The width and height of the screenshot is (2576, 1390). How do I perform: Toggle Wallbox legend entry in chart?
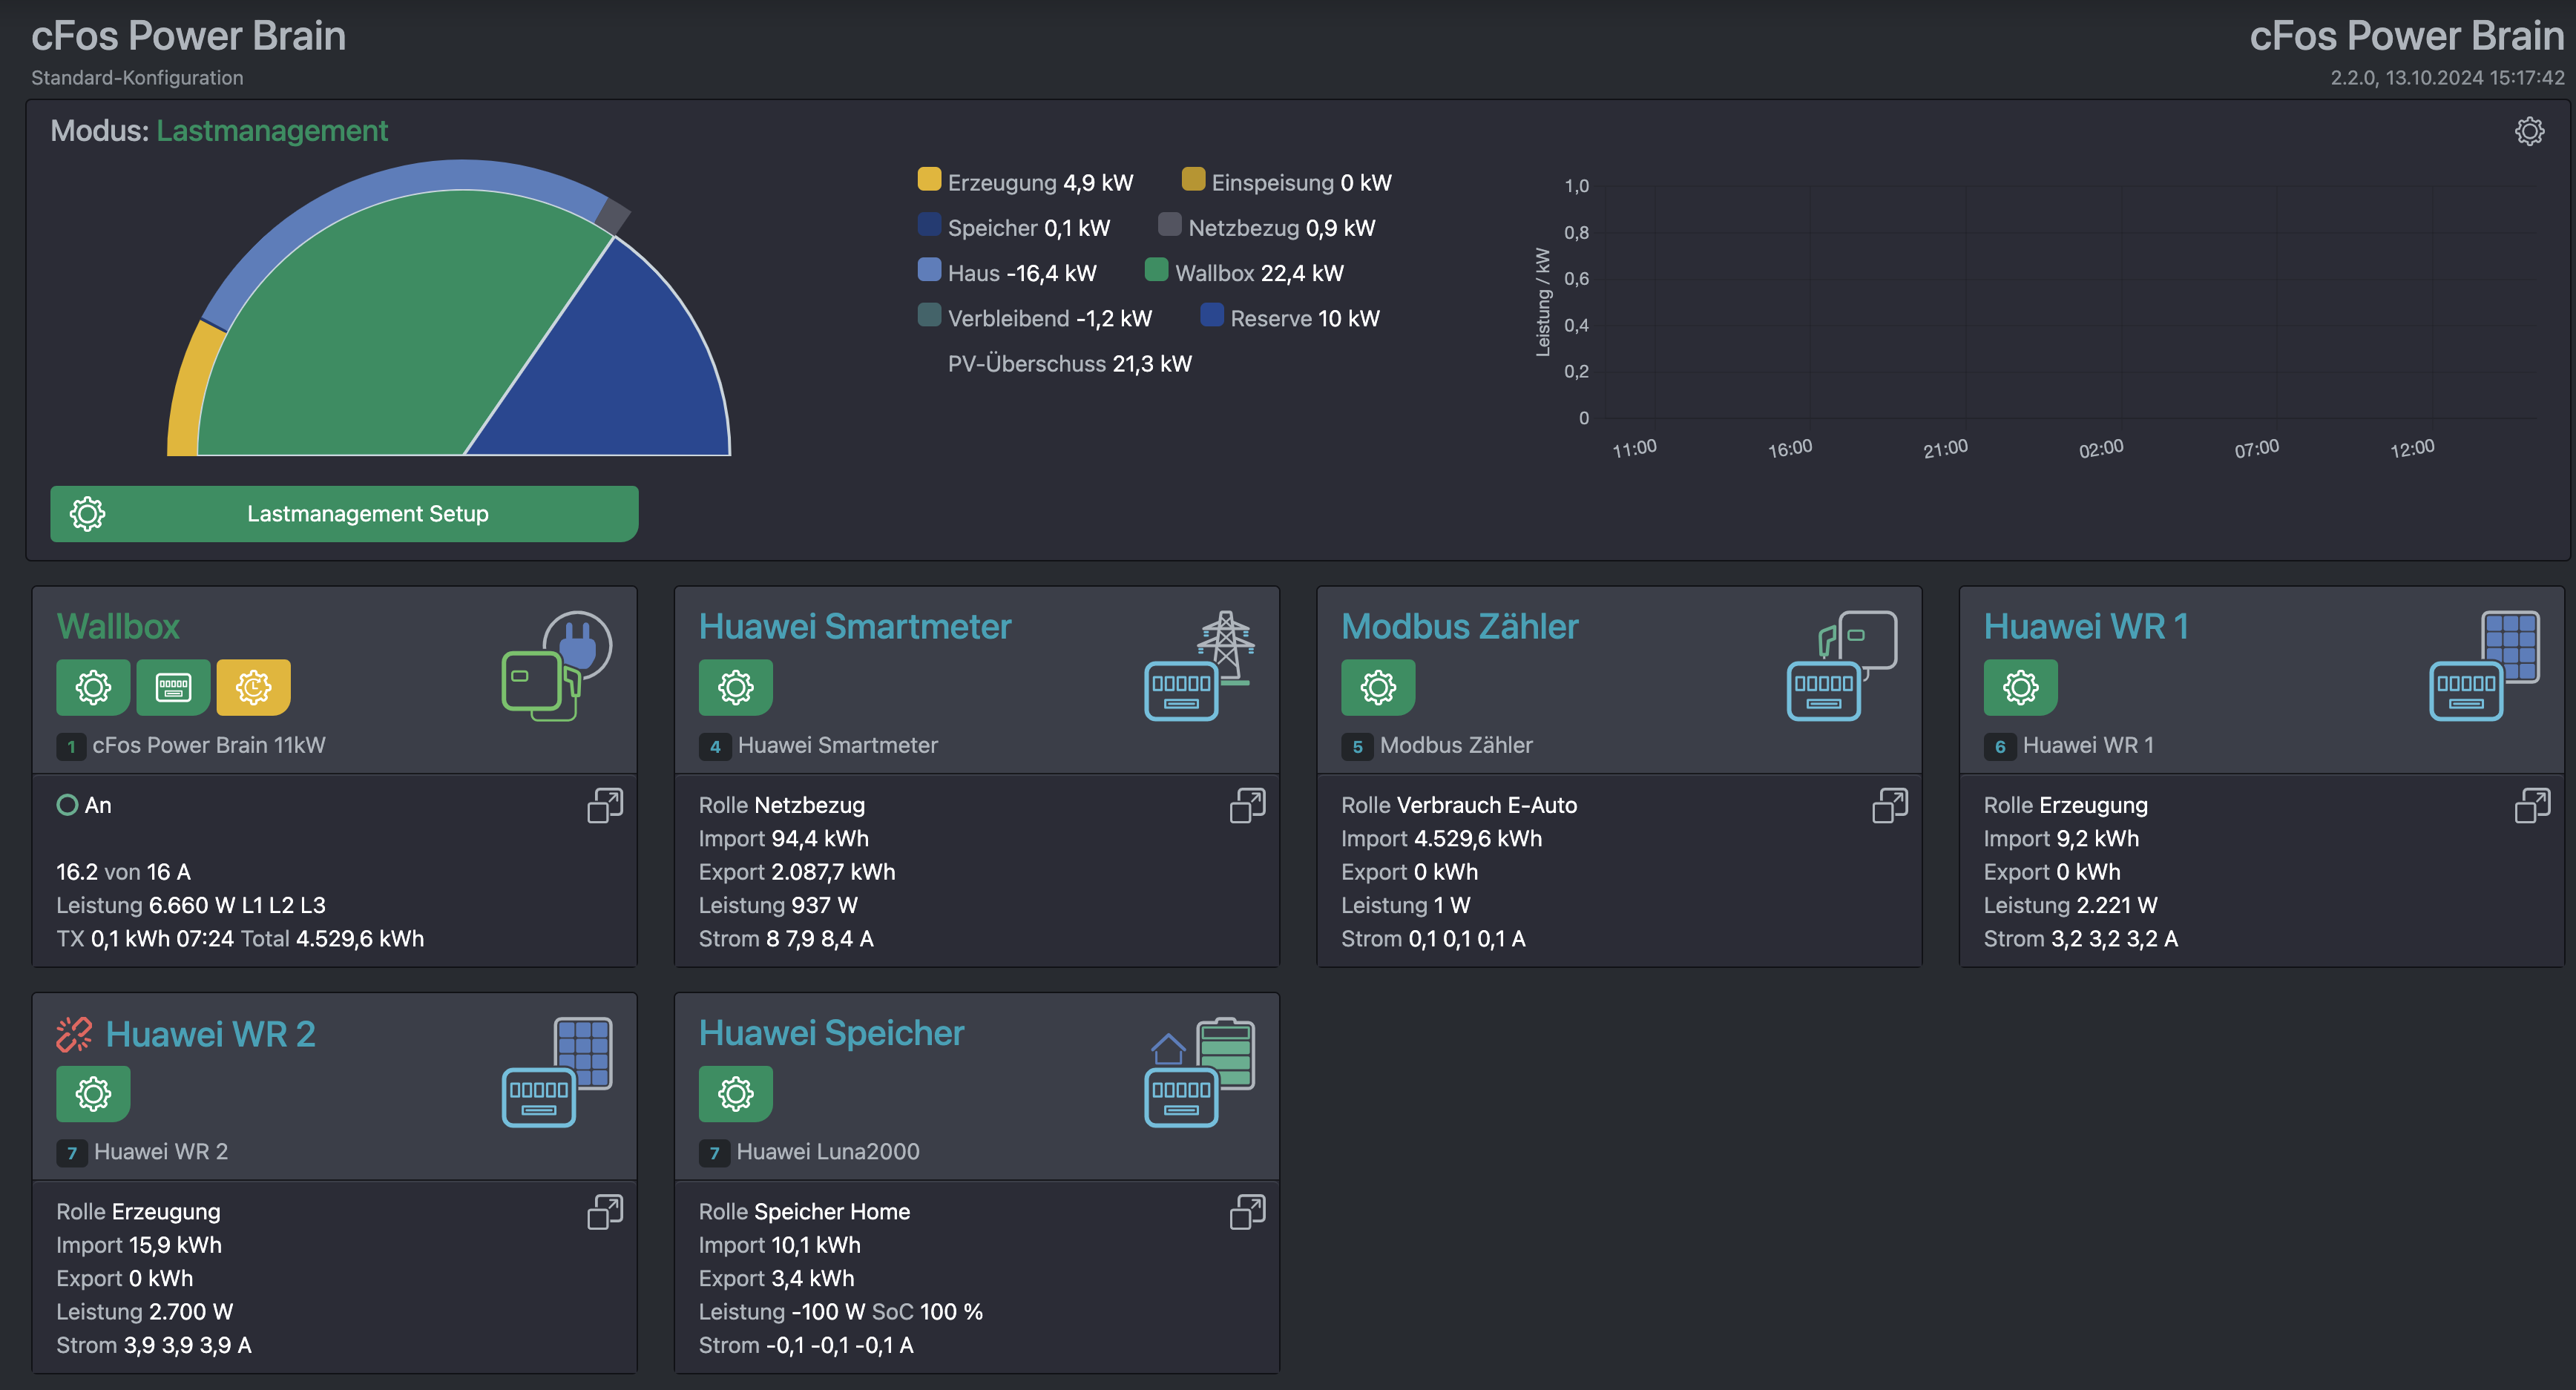pyautogui.click(x=1156, y=270)
